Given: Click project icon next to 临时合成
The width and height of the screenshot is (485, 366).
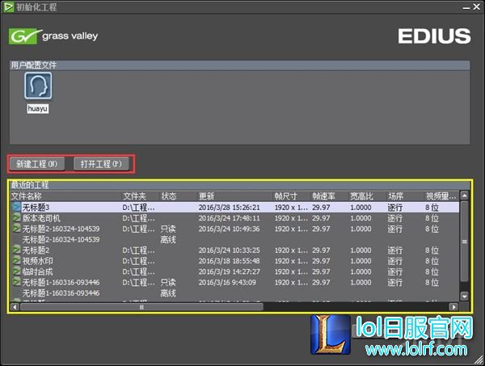Looking at the screenshot, I should (x=16, y=271).
